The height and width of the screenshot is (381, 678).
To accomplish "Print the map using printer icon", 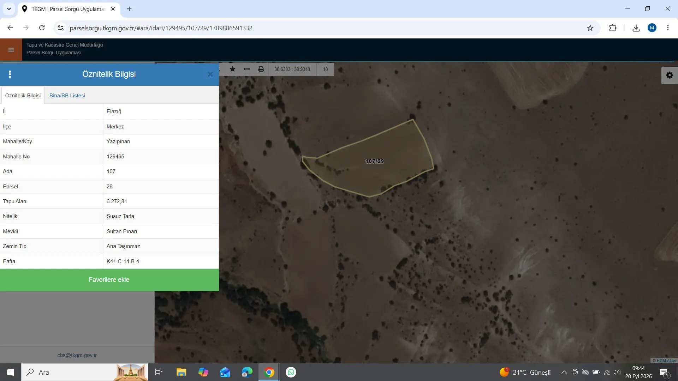I will click(x=261, y=69).
